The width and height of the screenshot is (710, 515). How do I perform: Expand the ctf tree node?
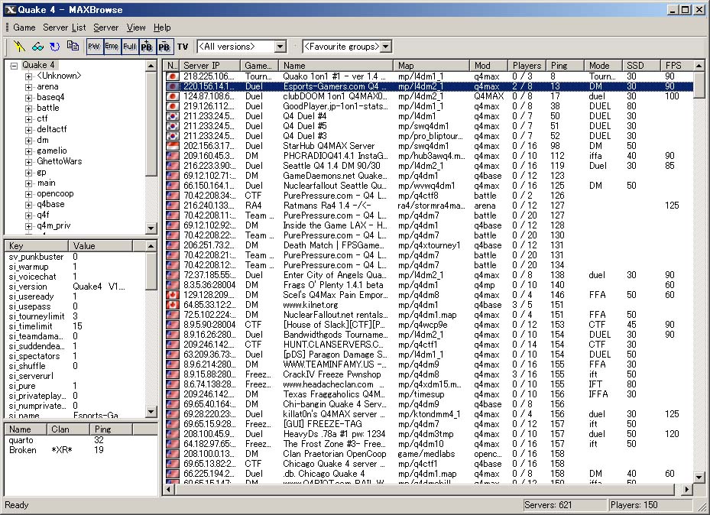click(28, 119)
